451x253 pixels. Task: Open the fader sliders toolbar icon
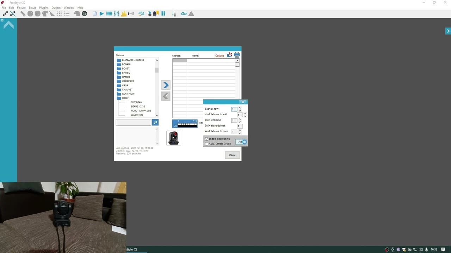coord(116,14)
